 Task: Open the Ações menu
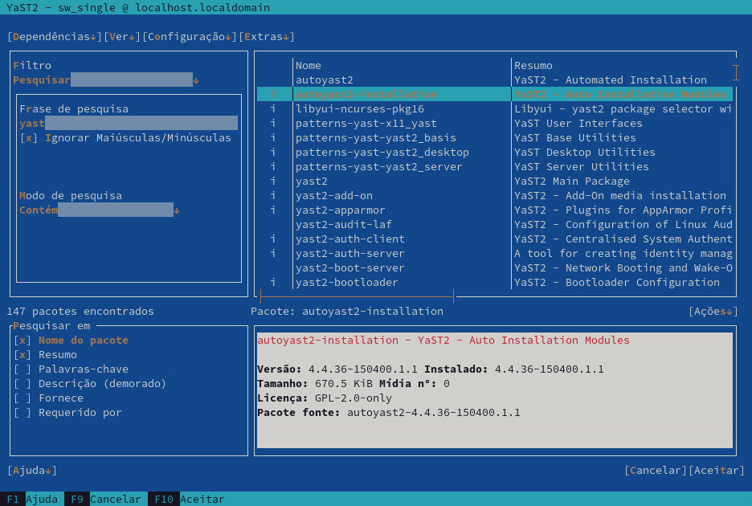[713, 312]
